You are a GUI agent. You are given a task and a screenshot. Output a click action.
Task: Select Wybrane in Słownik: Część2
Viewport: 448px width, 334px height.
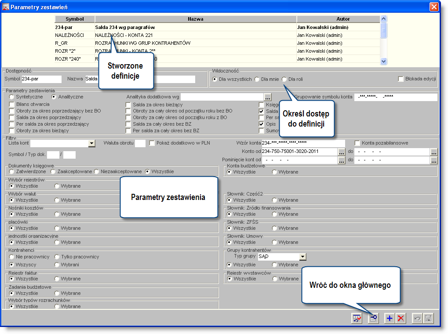tap(274, 200)
